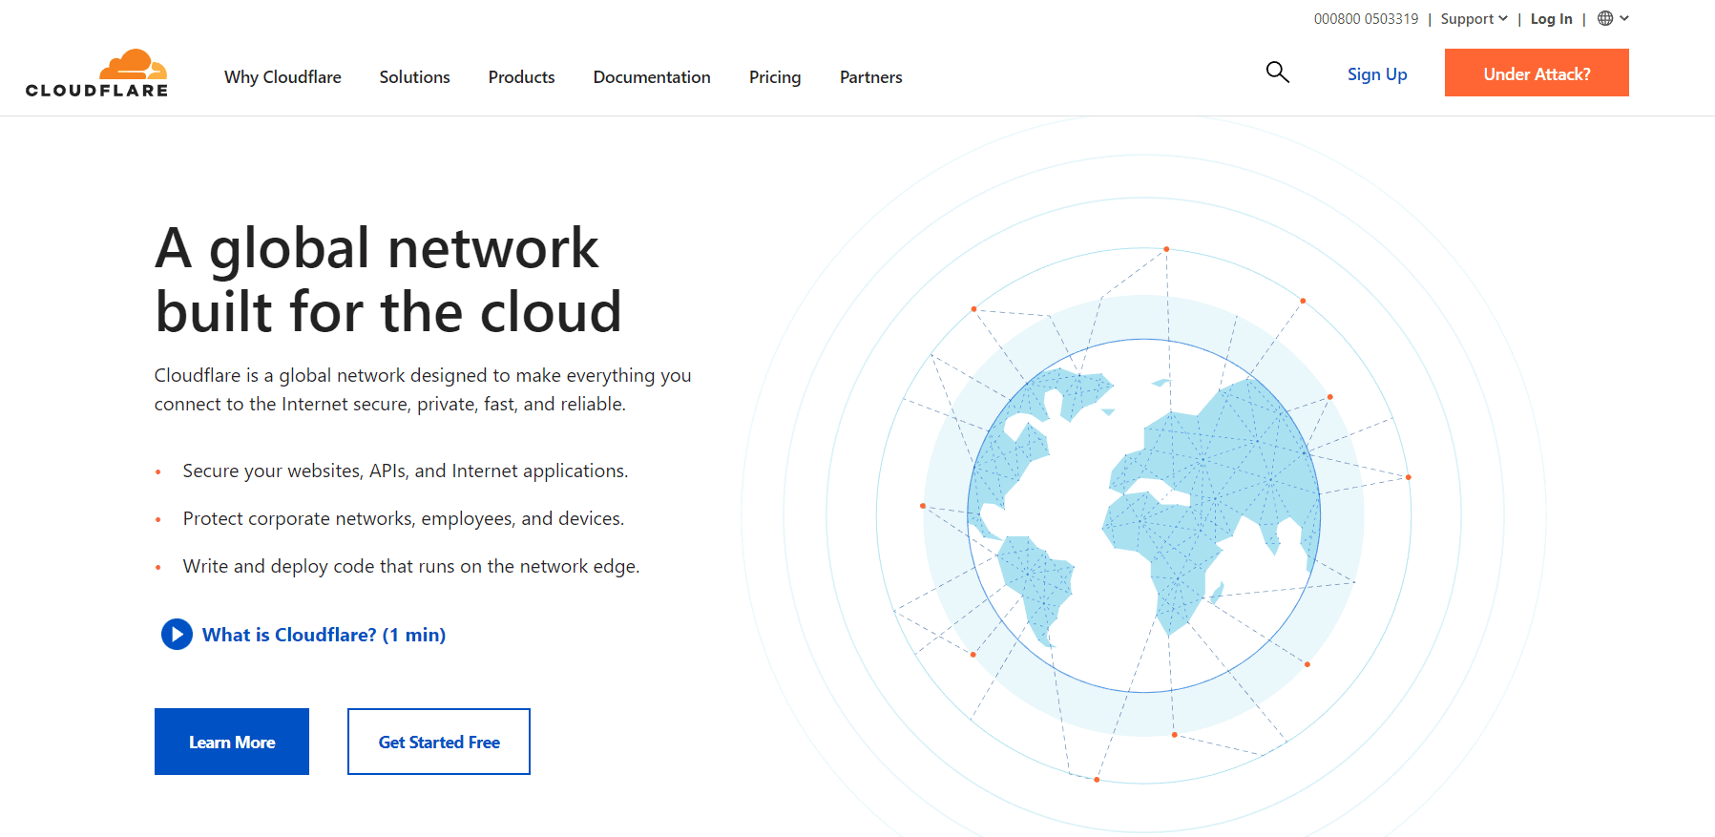Go to the Documentation menu item
The image size is (1715, 837).
tap(652, 77)
